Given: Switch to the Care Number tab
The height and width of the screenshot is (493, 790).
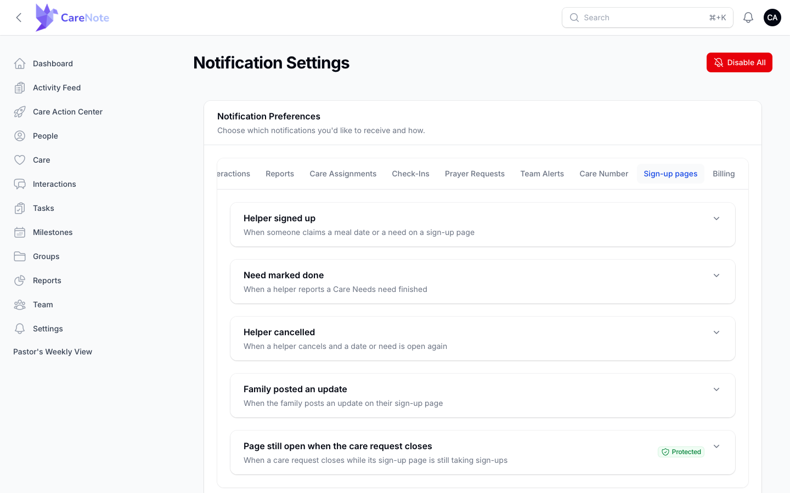Looking at the screenshot, I should pyautogui.click(x=603, y=174).
